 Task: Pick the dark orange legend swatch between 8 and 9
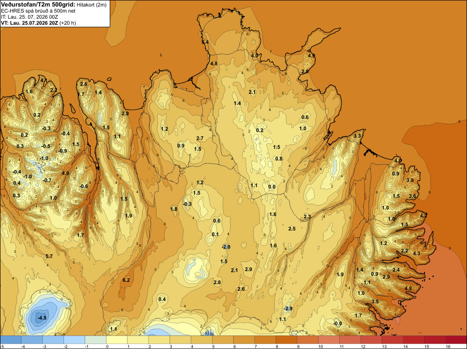(x=286, y=340)
